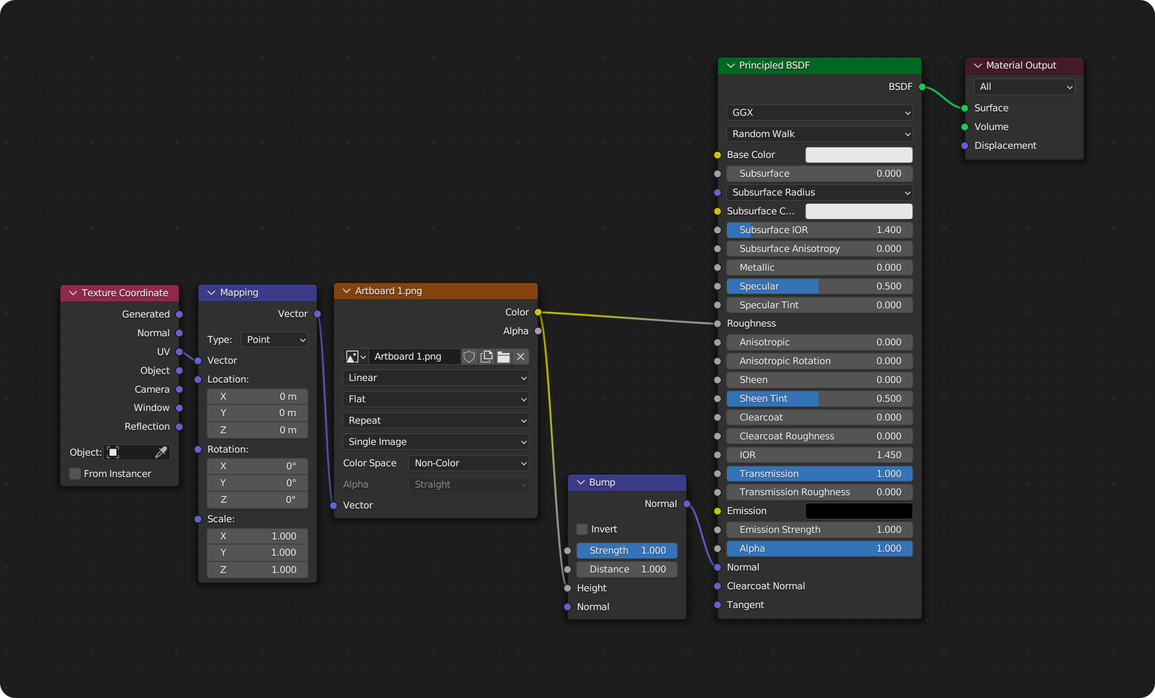
Task: Click the Emission black color swatch
Action: tap(859, 511)
